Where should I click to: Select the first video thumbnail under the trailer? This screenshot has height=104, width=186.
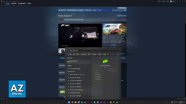click(62, 51)
